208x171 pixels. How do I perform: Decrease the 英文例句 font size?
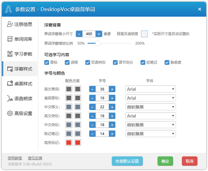pos(92,116)
